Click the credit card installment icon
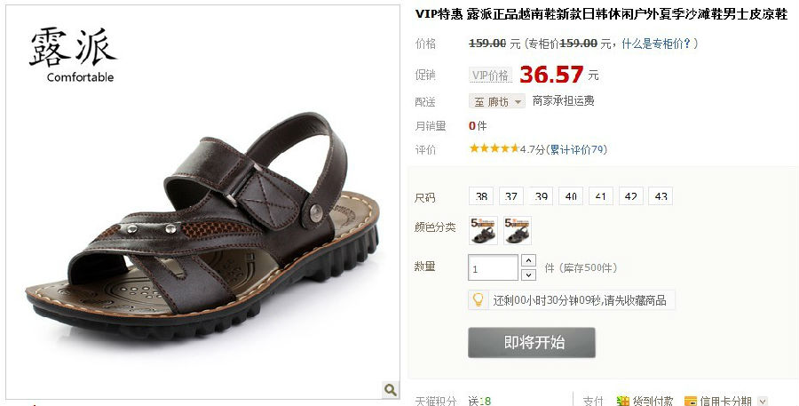The image size is (799, 406). (x=691, y=402)
